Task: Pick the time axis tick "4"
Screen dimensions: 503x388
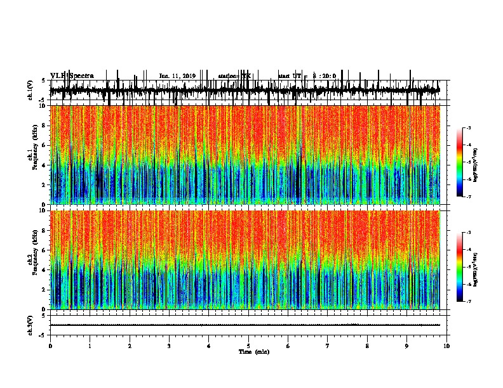Action: (208, 346)
